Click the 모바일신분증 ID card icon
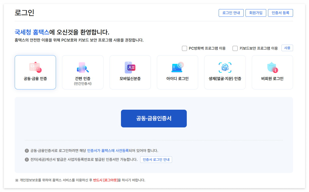Viewport: 309px width, 192px height. [x=130, y=67]
